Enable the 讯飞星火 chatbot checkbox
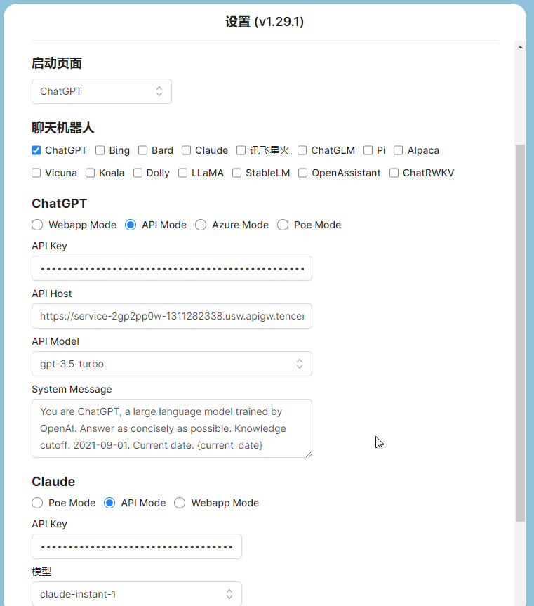534x606 pixels. (241, 150)
